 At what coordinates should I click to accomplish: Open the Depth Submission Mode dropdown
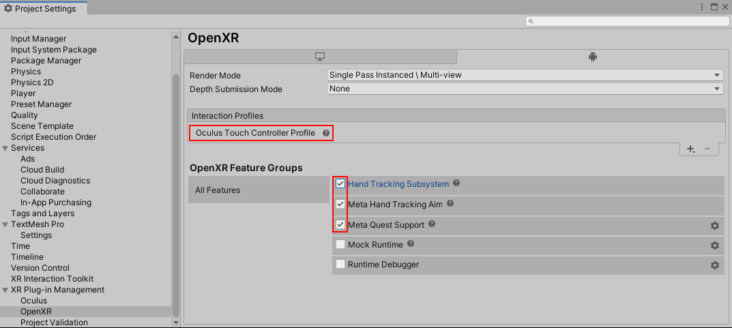(x=525, y=89)
